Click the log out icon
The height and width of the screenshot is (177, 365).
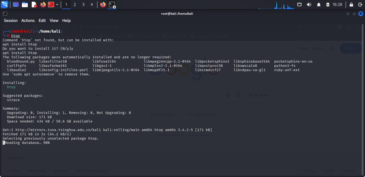[360, 5]
